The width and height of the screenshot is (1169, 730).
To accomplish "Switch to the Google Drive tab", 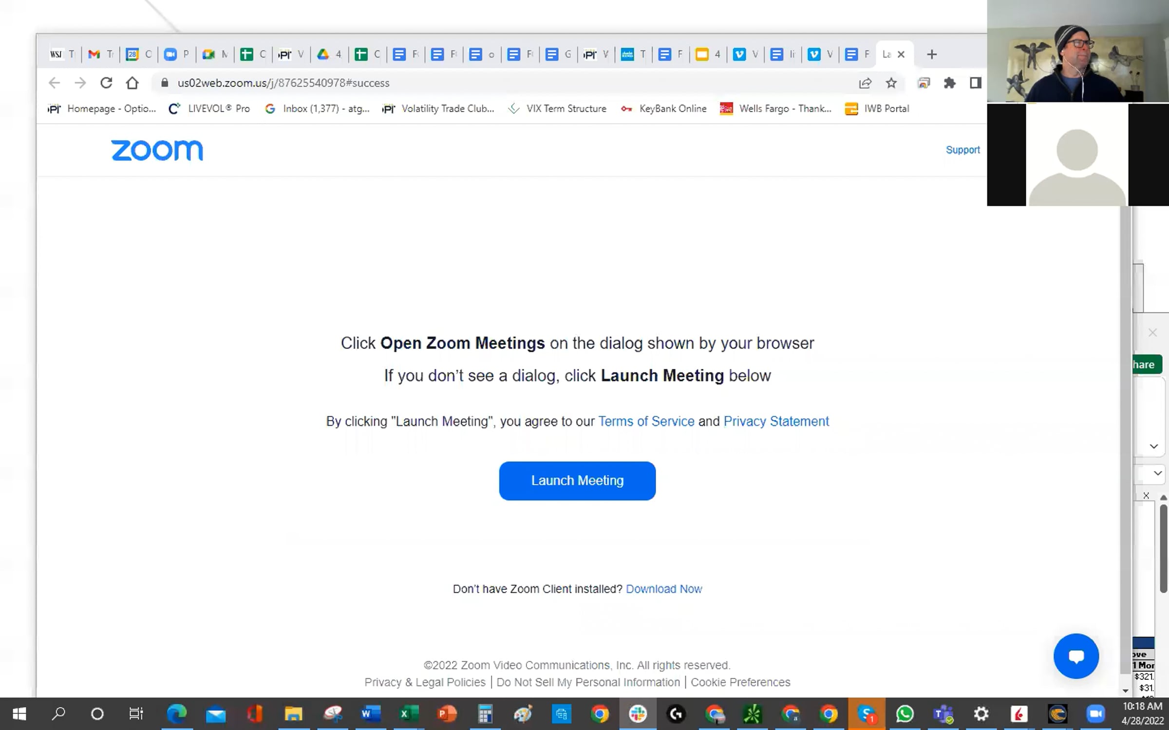I will click(x=329, y=55).
